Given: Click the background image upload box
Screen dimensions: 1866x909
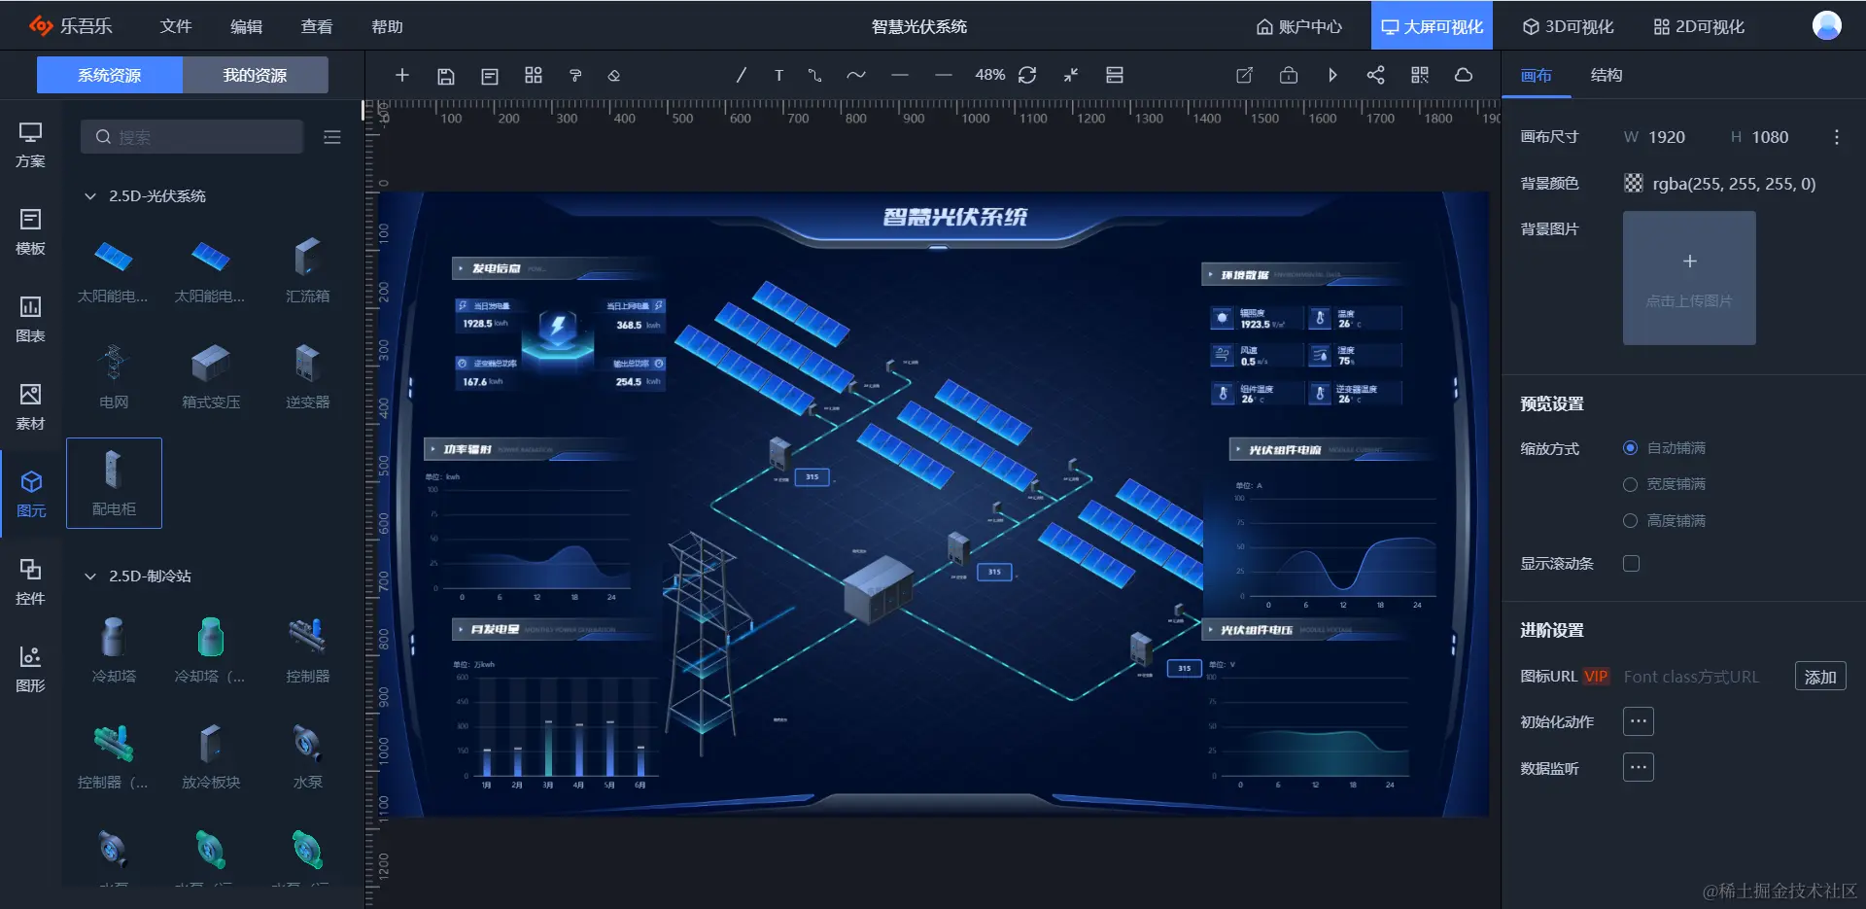Looking at the screenshot, I should [1689, 278].
